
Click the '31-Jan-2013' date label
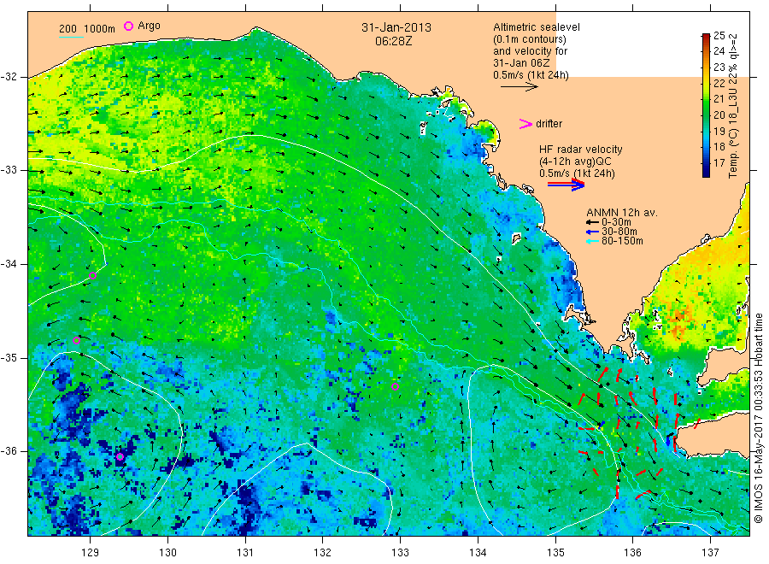coord(396,27)
